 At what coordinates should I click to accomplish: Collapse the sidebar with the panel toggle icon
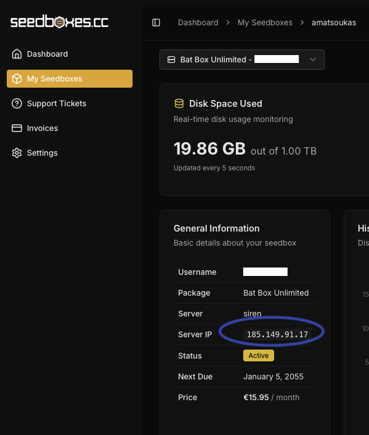coord(156,22)
